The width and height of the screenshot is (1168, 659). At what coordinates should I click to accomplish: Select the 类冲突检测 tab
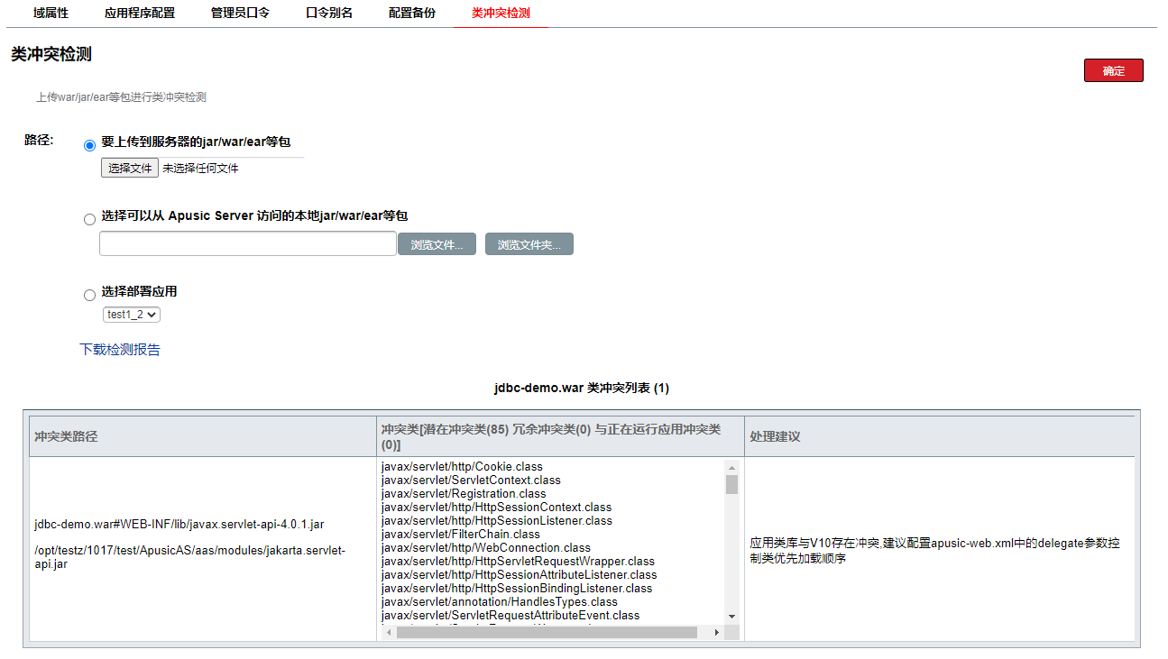click(x=501, y=14)
